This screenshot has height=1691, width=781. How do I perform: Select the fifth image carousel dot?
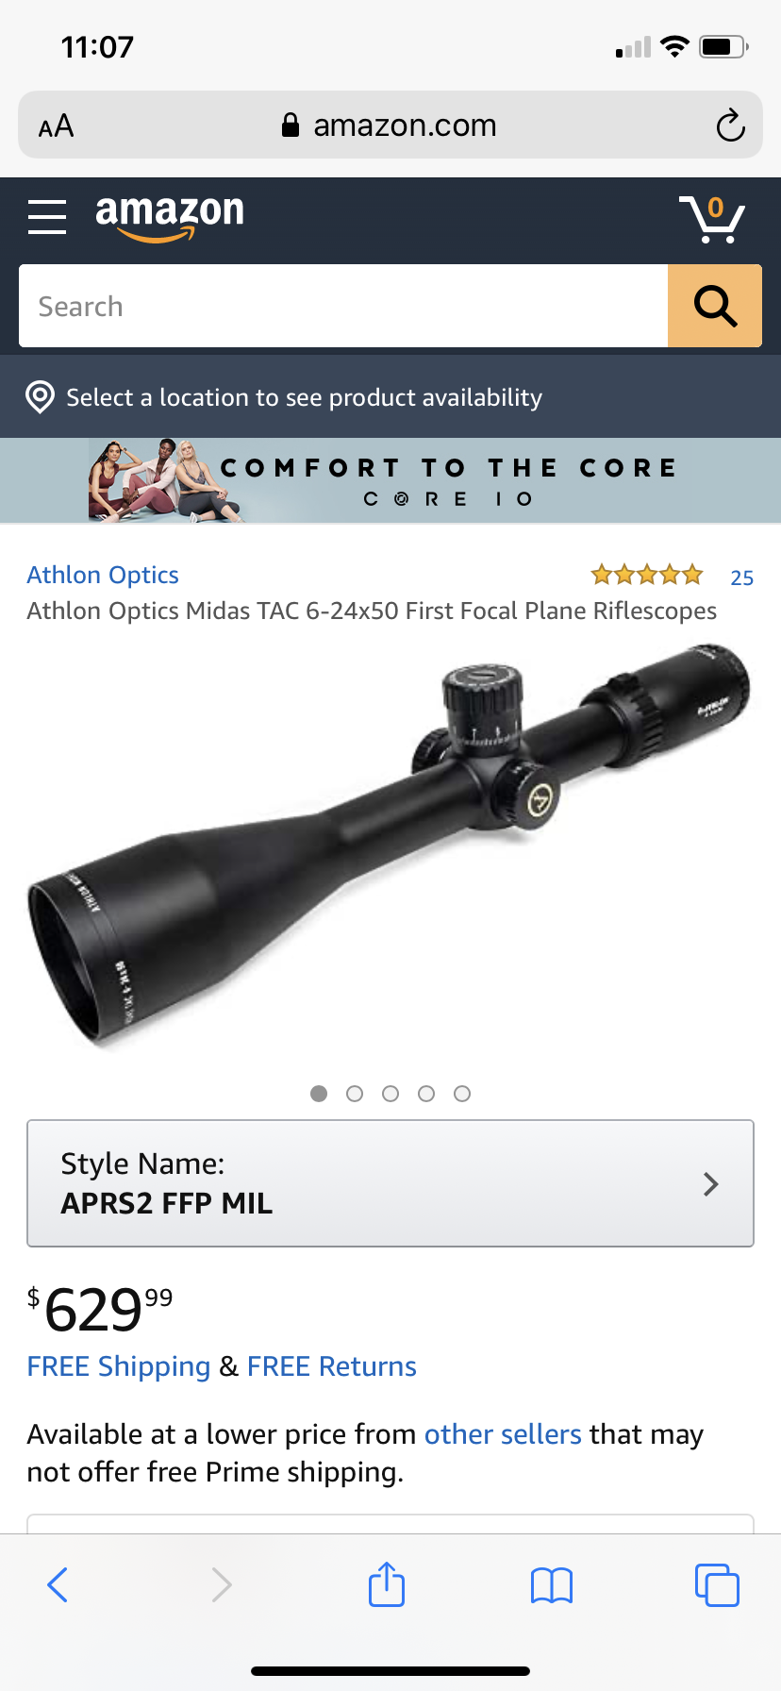462,1094
